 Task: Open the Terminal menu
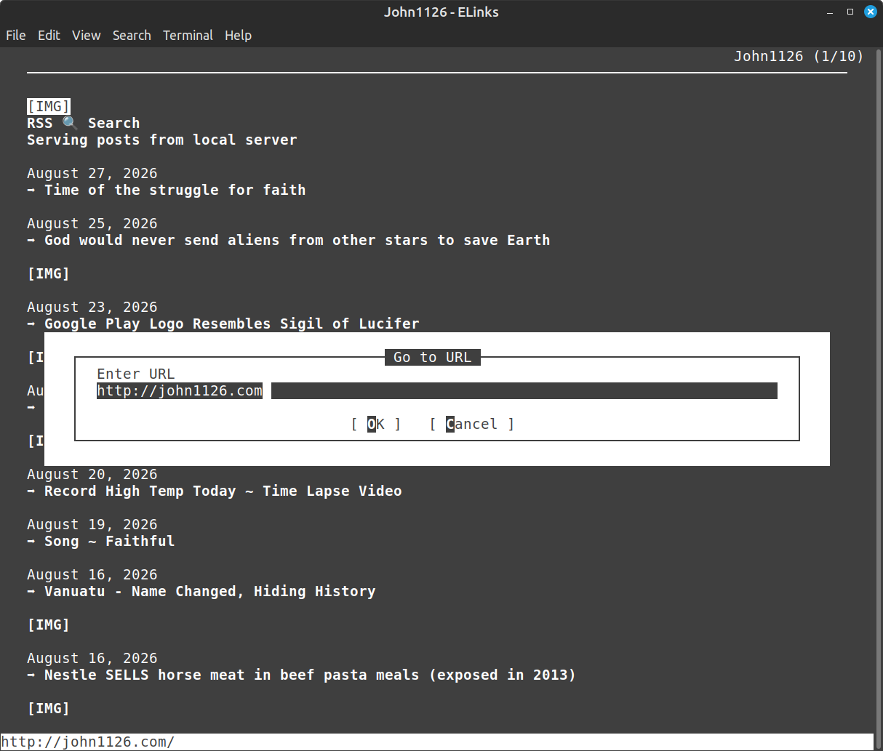(x=188, y=35)
